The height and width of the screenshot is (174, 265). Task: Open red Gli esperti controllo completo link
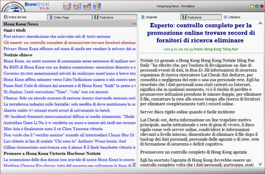pyautogui.click(x=69, y=42)
